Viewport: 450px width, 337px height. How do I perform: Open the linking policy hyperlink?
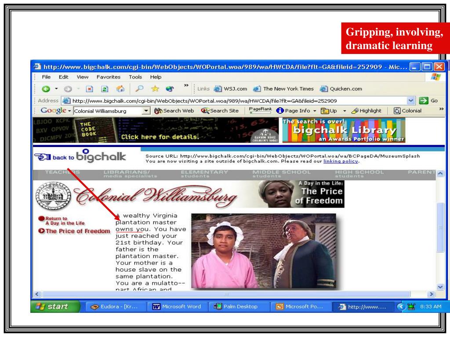point(341,161)
